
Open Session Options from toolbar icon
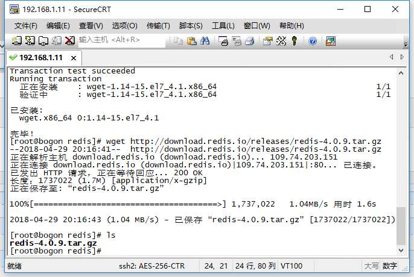pos(268,41)
